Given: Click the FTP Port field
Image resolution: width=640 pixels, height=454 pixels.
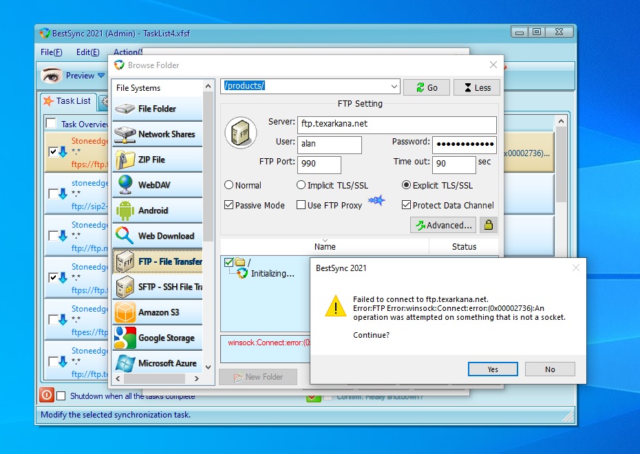Looking at the screenshot, I should pyautogui.click(x=319, y=164).
